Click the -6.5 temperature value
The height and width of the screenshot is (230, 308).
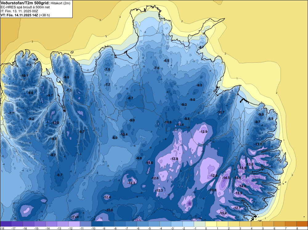pos(166,61)
